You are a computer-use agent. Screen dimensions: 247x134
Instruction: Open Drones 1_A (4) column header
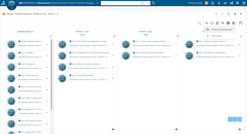tap(82, 31)
